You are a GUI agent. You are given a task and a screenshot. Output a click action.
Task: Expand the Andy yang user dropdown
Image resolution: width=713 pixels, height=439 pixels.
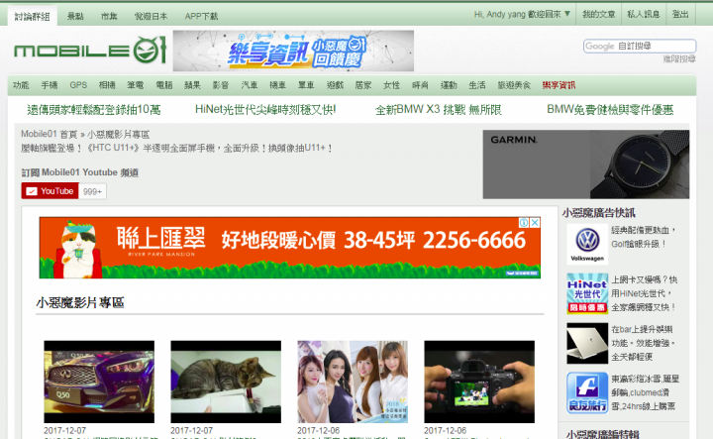pos(522,15)
